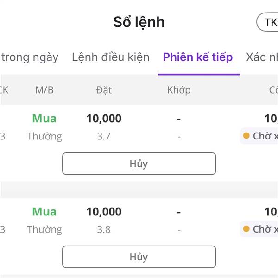Viewport: 278px width, 278px height.
Task: Open the Xác nh… tab at right
Action: tap(262, 57)
